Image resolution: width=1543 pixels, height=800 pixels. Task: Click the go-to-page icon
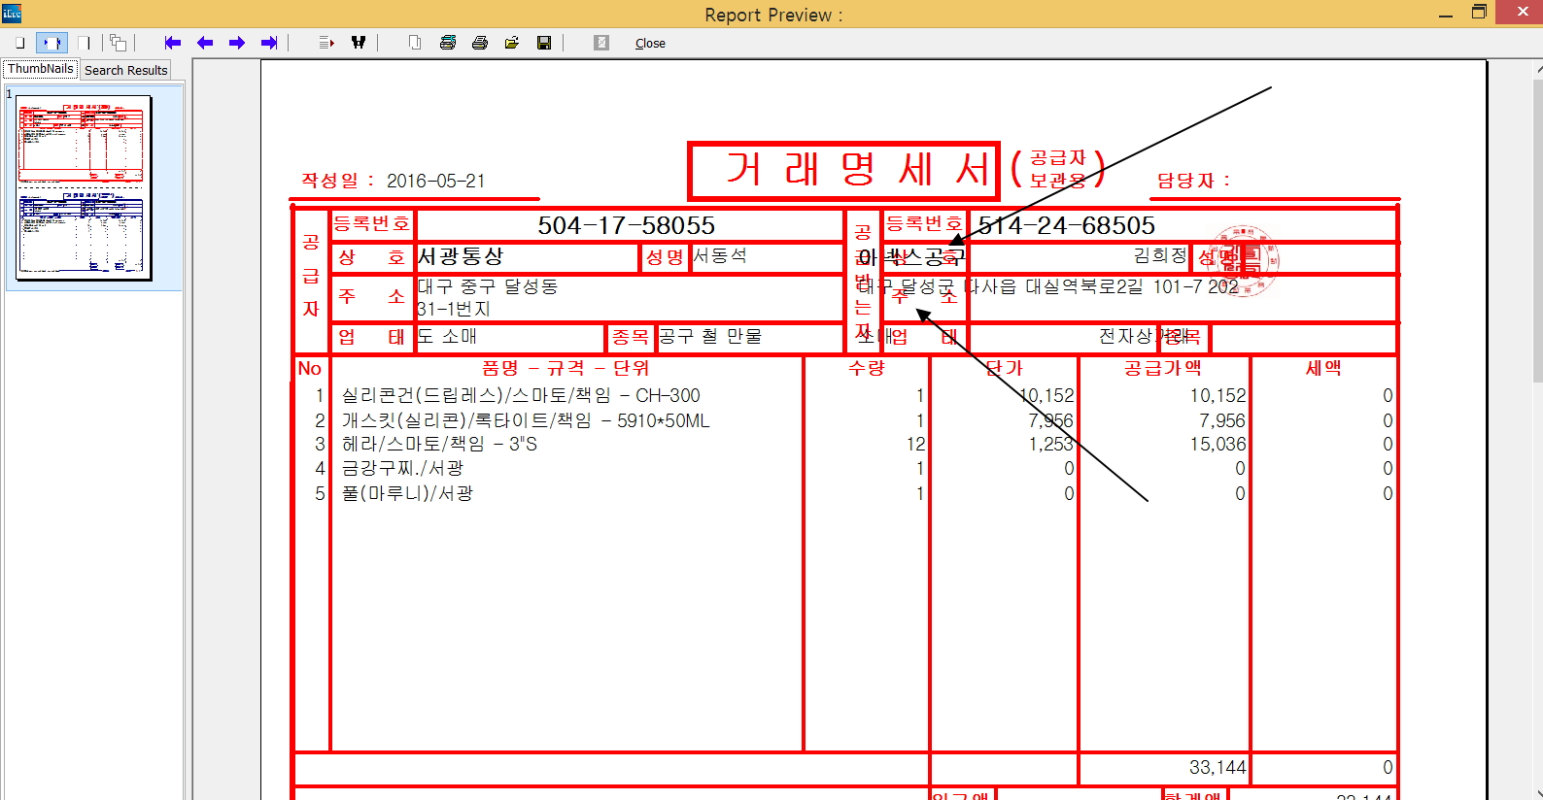point(326,43)
